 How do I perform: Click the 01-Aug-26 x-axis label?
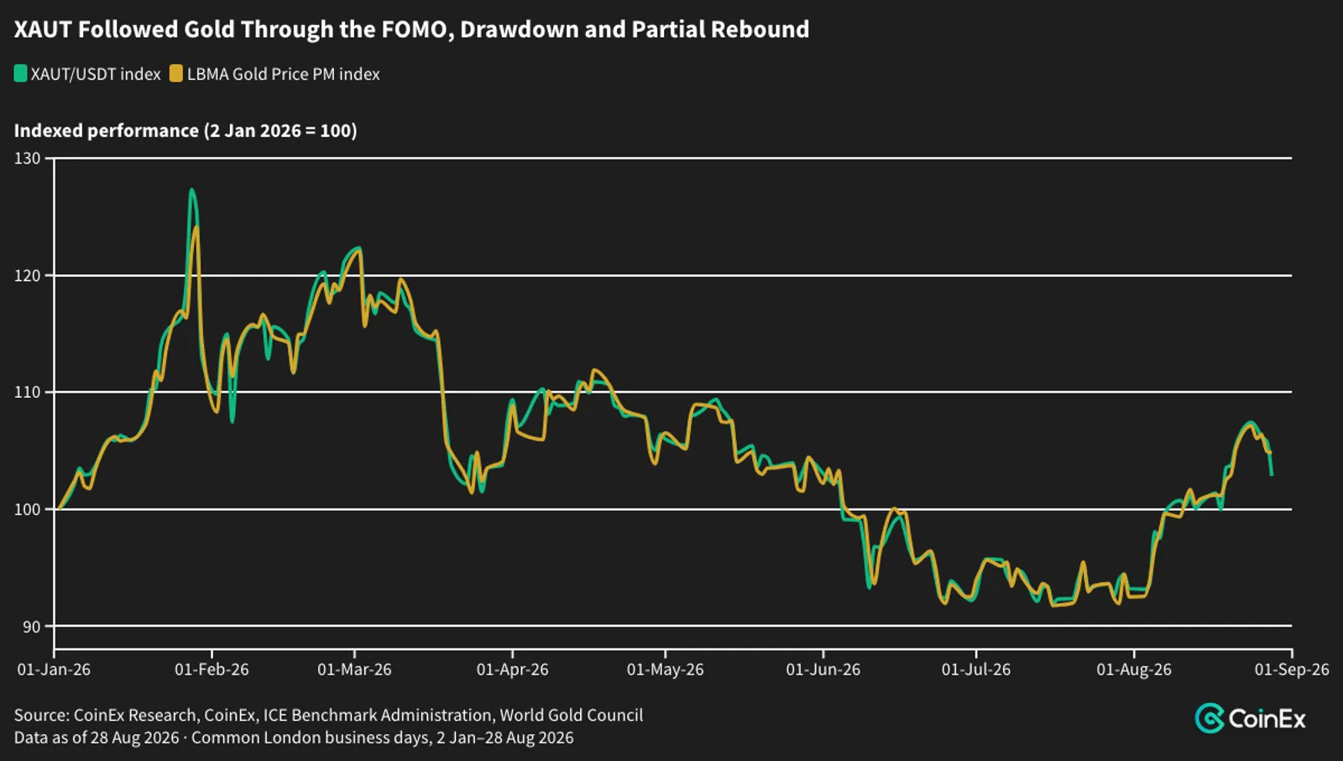point(1133,670)
